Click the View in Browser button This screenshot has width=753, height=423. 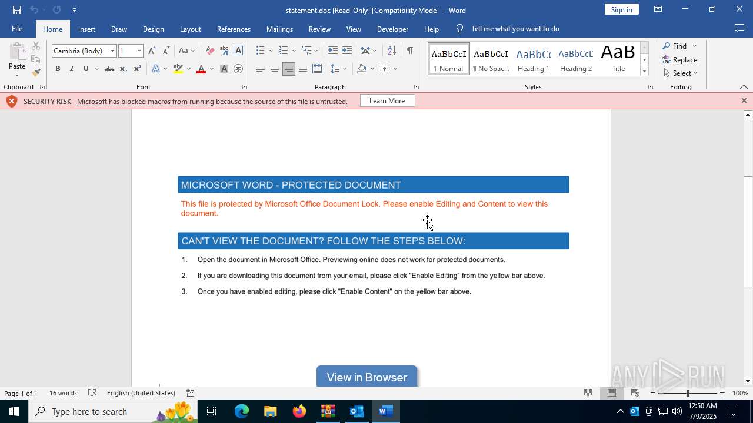coord(367,377)
